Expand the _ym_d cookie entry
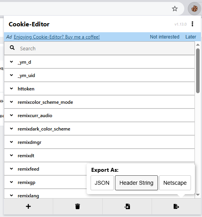 click(x=99, y=62)
